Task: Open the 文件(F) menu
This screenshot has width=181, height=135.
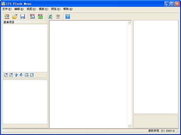Action: pos(7,9)
